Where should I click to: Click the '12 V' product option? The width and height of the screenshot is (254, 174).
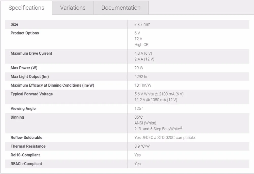tap(138, 39)
